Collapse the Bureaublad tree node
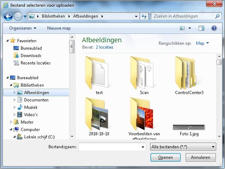This screenshot has width=225, height=169. [7, 78]
